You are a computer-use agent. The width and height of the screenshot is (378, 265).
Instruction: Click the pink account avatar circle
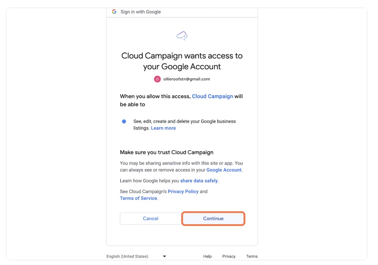[x=157, y=79]
